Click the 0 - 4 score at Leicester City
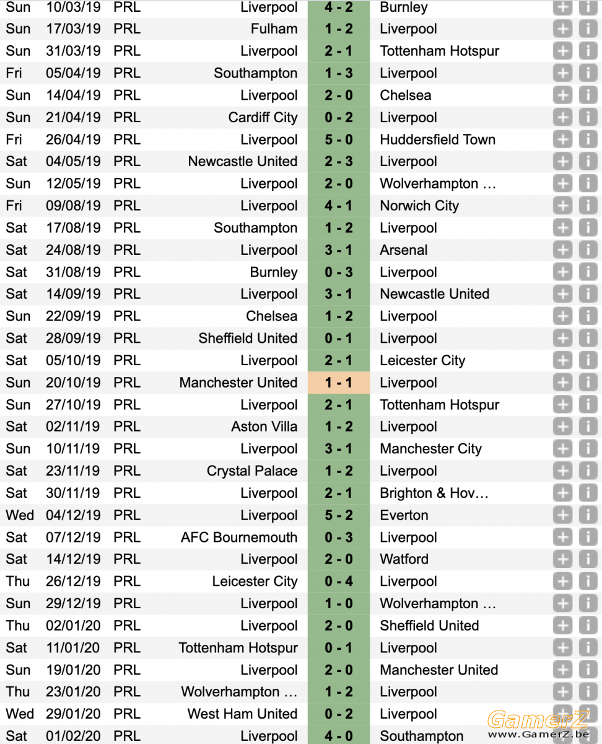 [339, 582]
